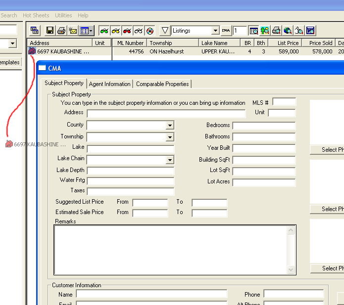The width and height of the screenshot is (344, 305).
Task: Open the Search menu
Action: click(x=9, y=15)
